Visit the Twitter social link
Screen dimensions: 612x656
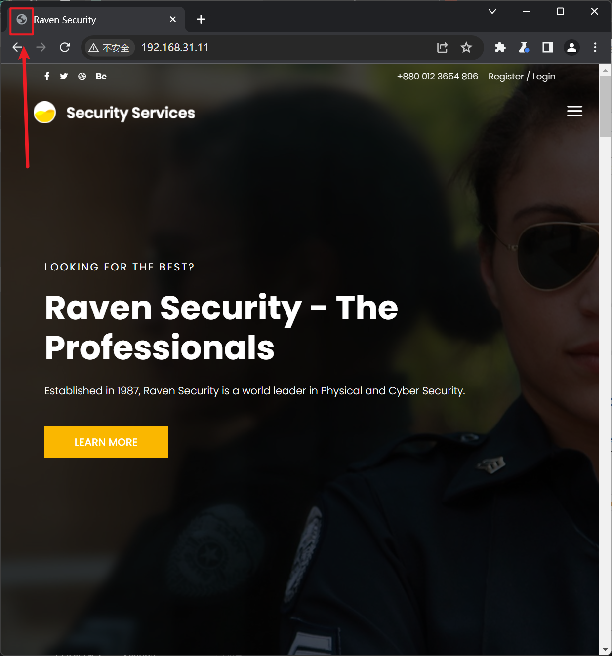[x=64, y=76]
